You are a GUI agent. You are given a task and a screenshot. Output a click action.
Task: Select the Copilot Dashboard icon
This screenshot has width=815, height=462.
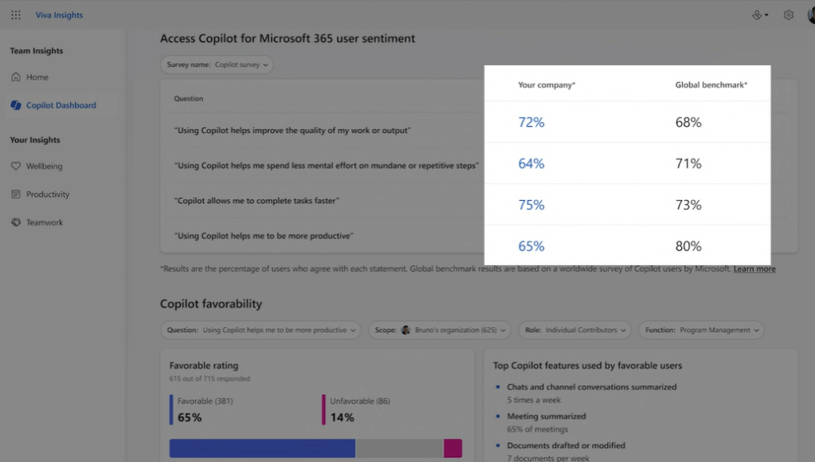coord(16,105)
